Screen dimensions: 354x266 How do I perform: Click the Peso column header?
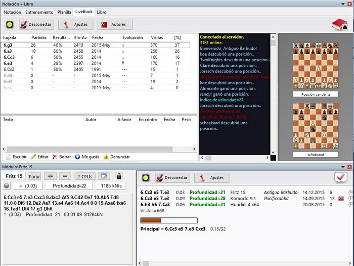pyautogui.click(x=188, y=120)
